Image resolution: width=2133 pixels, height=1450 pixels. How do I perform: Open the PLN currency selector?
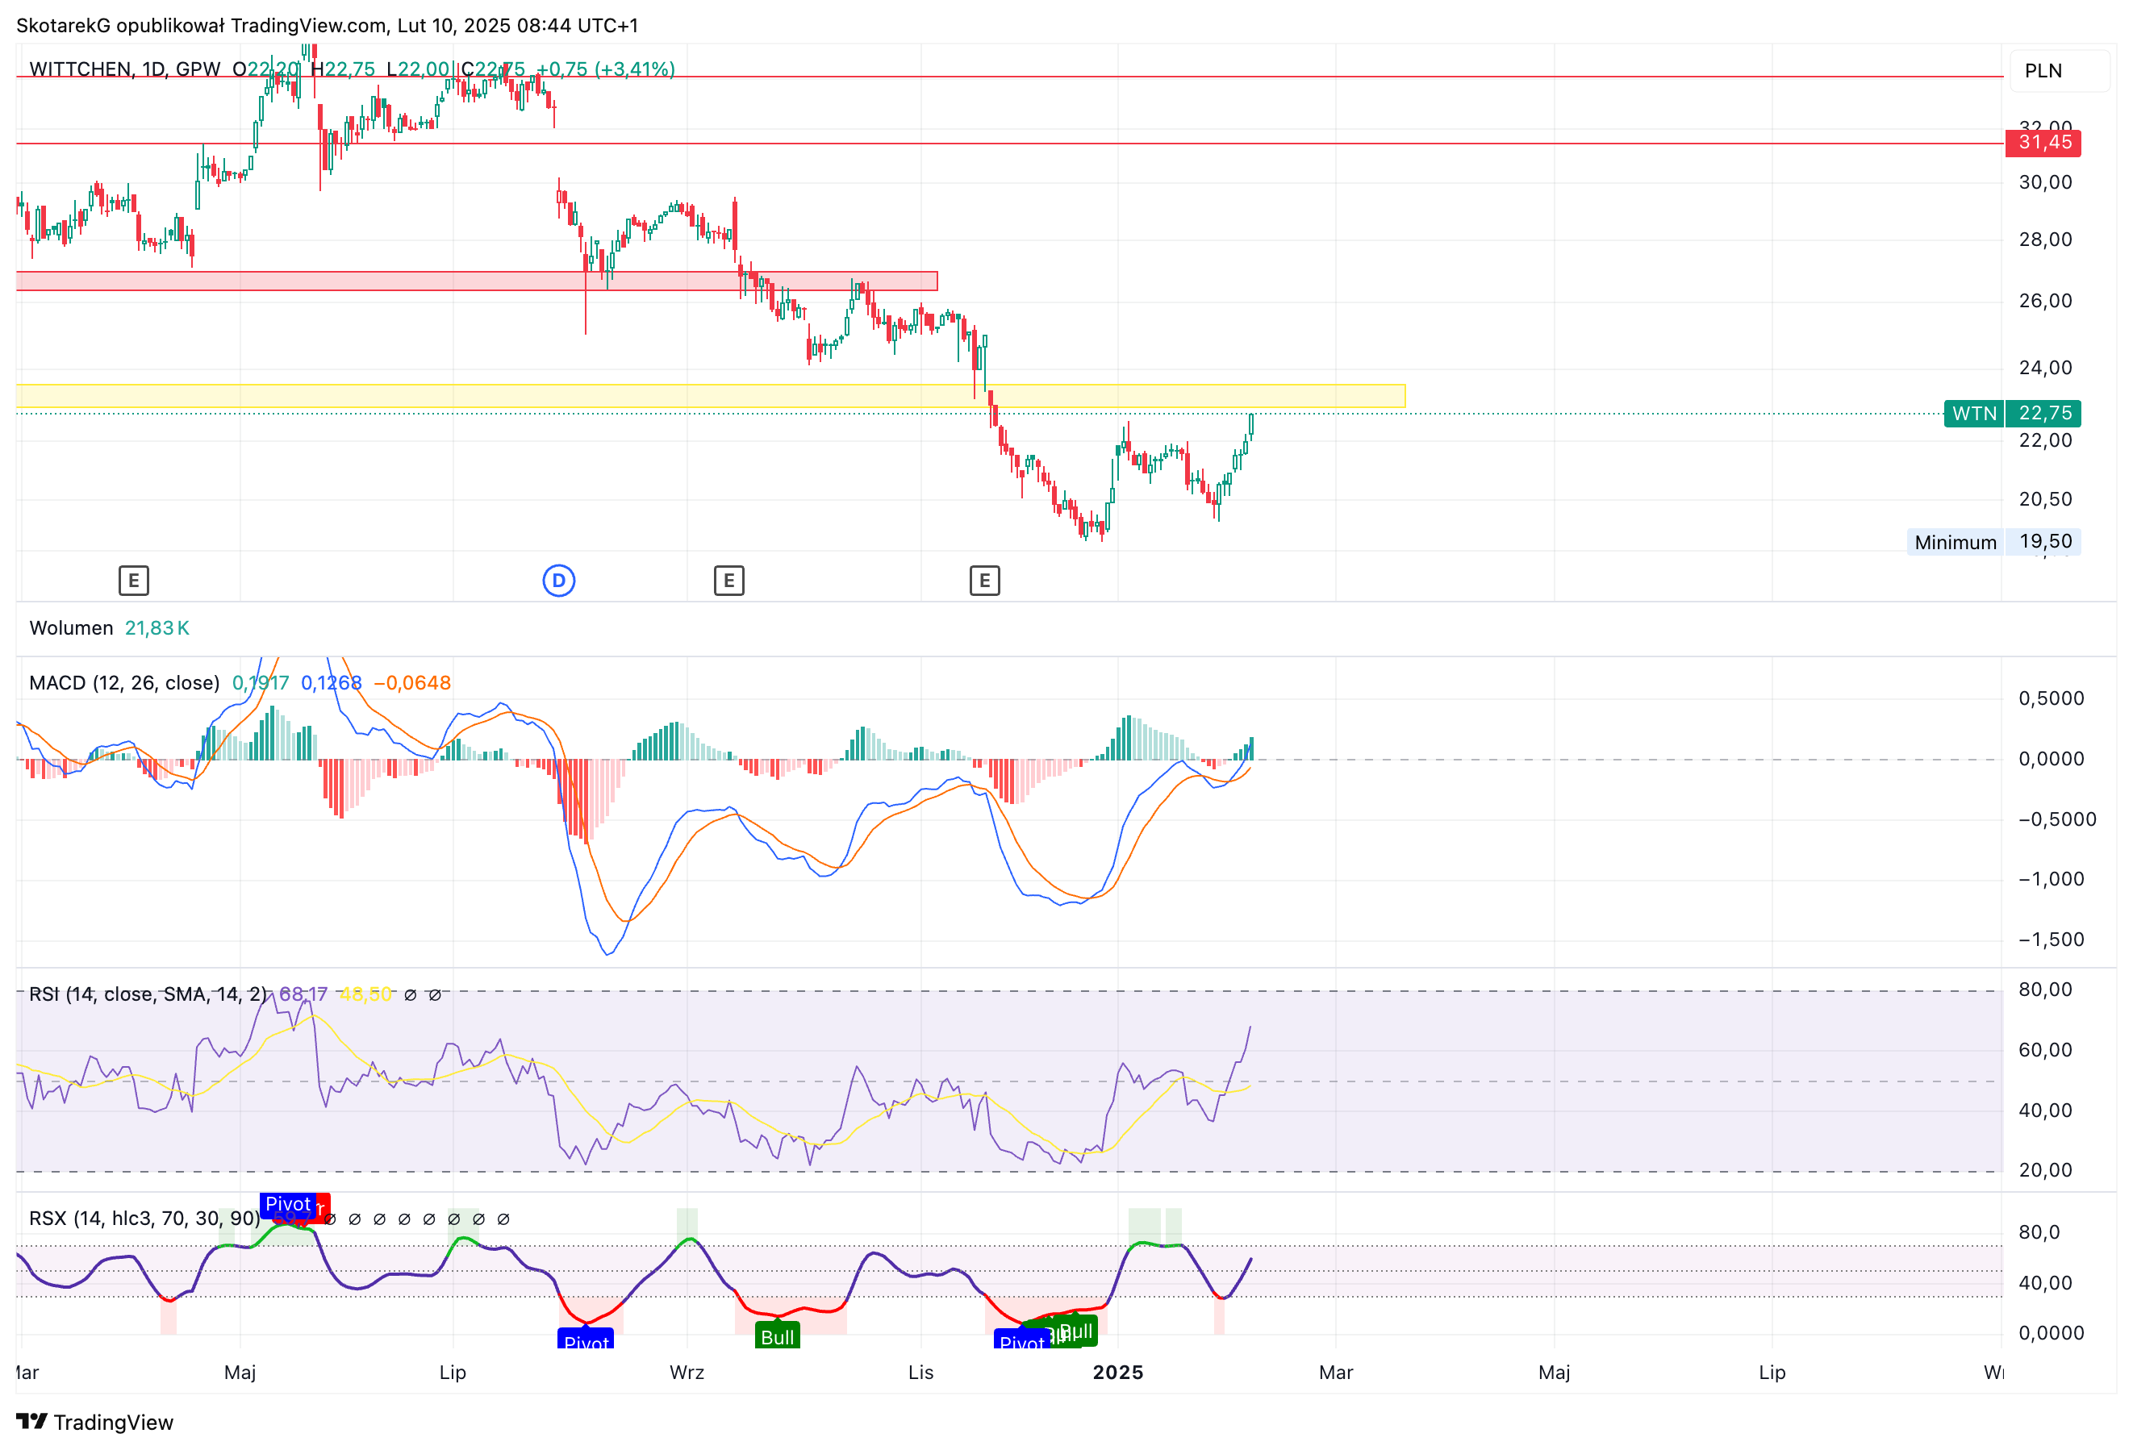[x=2060, y=71]
